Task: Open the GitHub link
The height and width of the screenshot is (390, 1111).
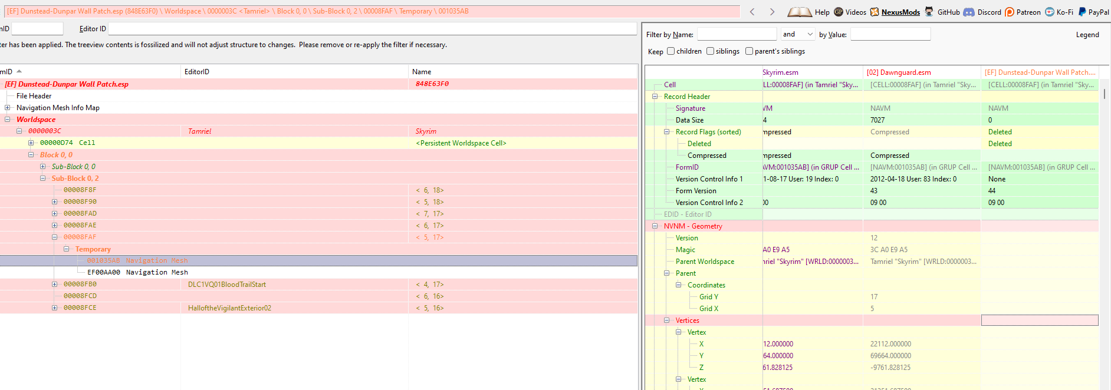Action: tap(942, 12)
